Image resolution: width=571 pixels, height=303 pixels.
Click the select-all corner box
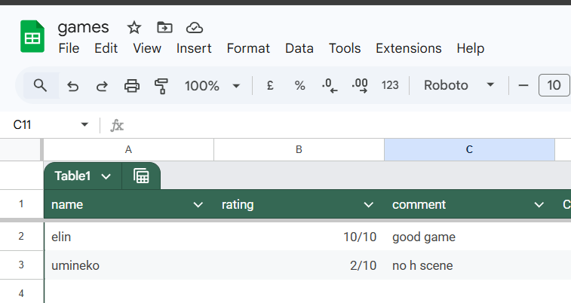point(20,149)
